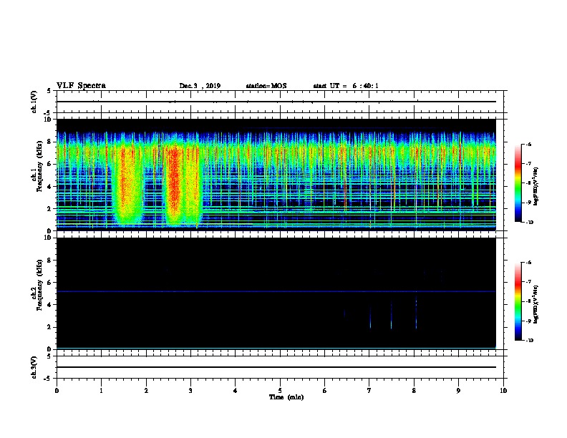Image resolution: width=567 pixels, height=438 pixels.
Task: Click the ch.1 voltage waveform trace
Action: [x=276, y=102]
